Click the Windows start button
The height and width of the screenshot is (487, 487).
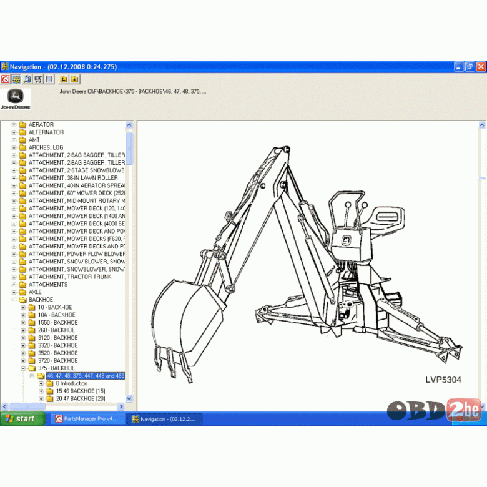pyautogui.click(x=22, y=418)
